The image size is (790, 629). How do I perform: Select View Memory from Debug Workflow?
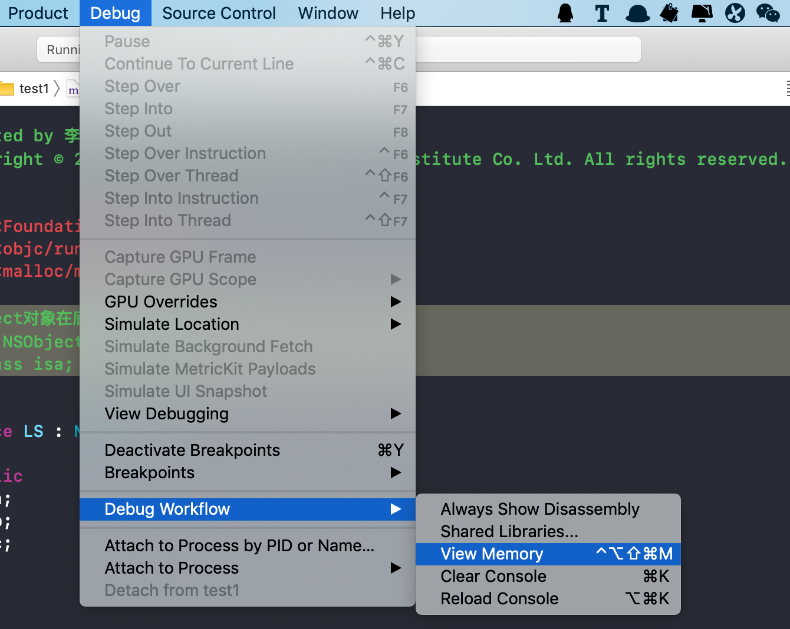548,554
